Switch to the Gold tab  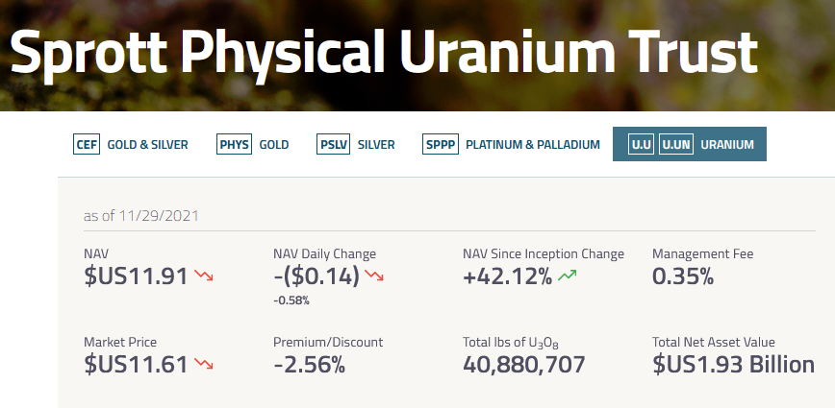coord(273,145)
